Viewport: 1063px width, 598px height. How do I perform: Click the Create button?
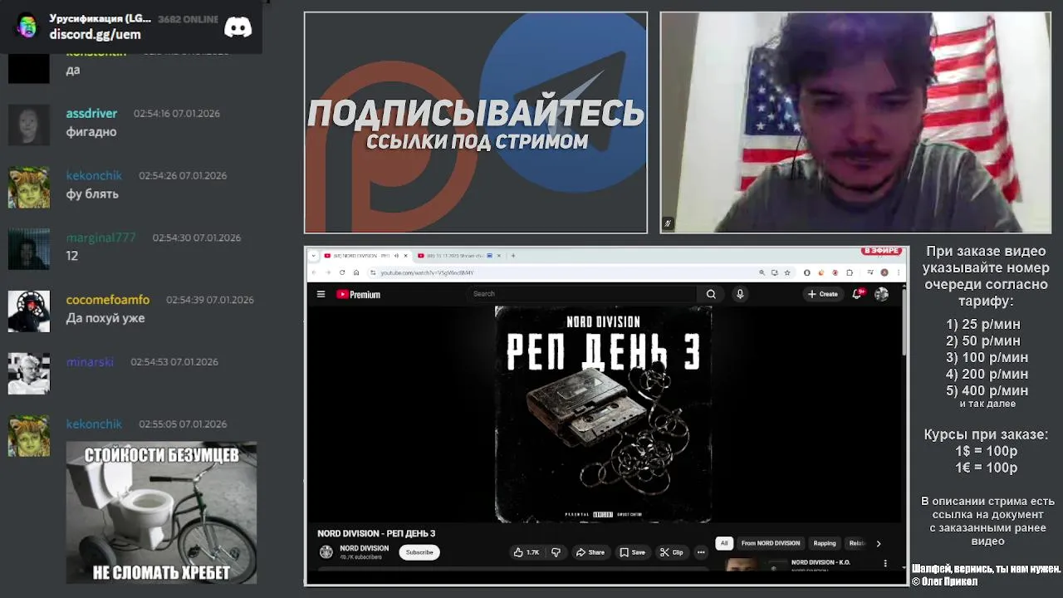tap(823, 294)
